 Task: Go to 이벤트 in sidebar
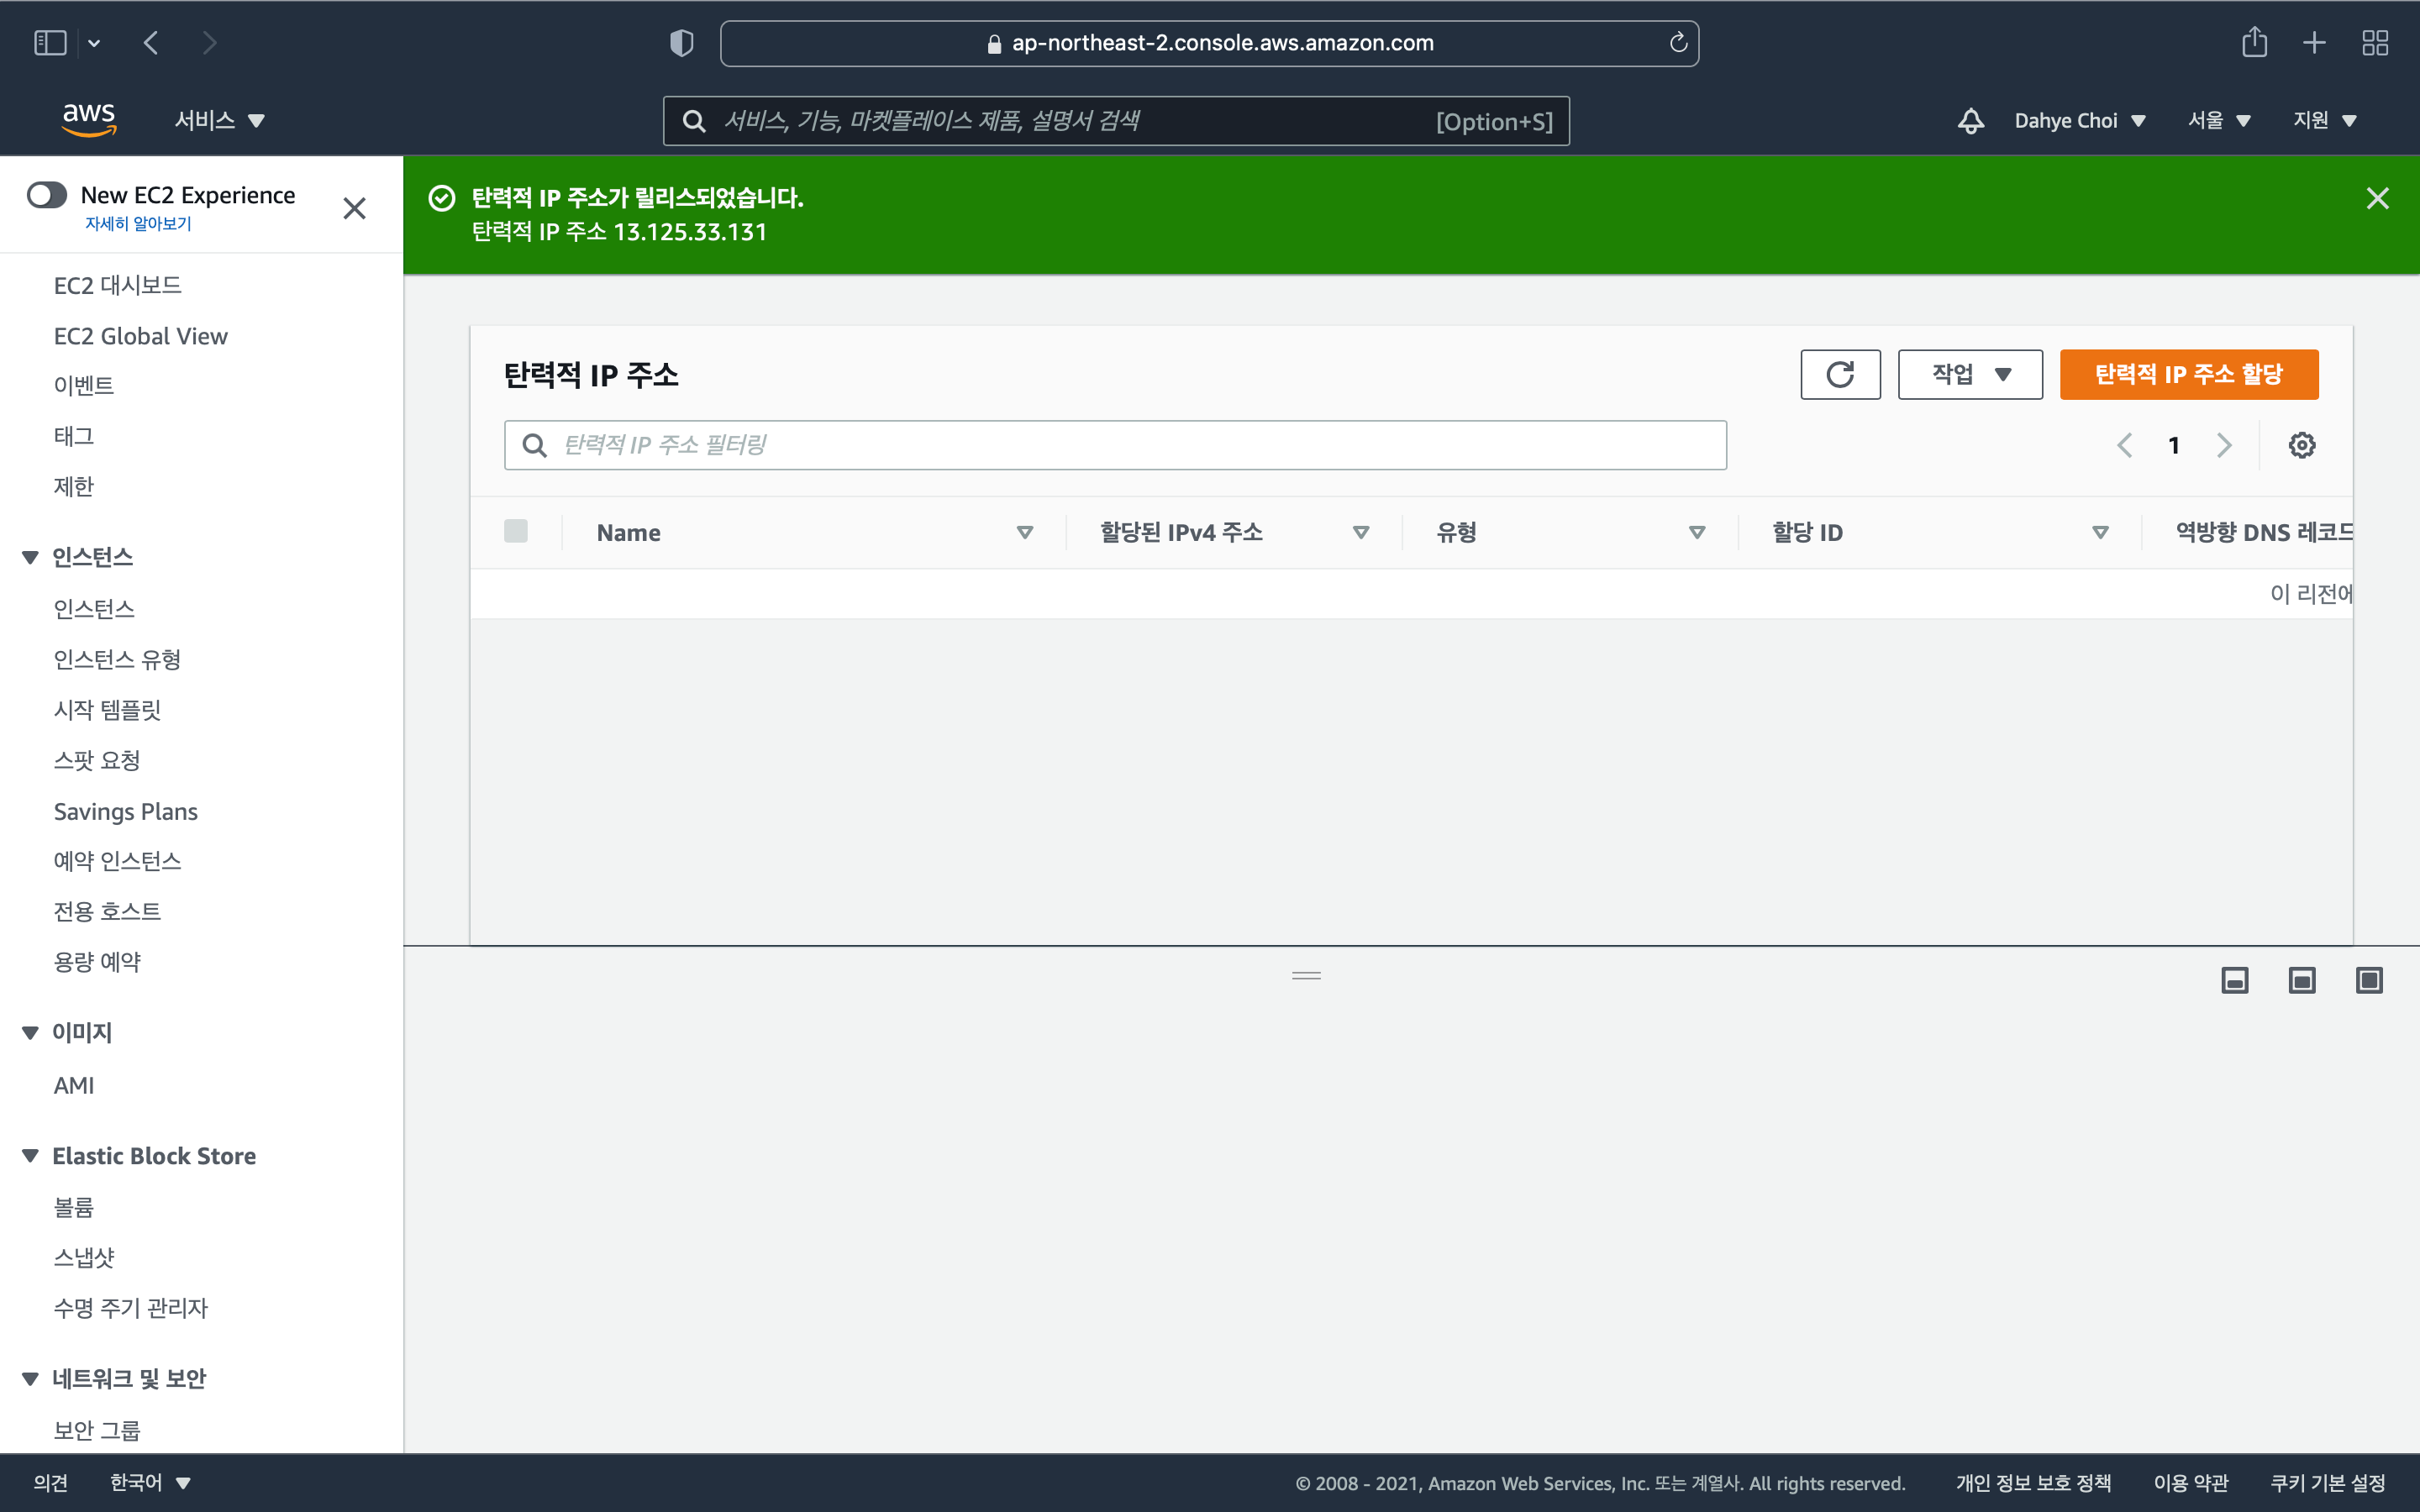[x=84, y=386]
